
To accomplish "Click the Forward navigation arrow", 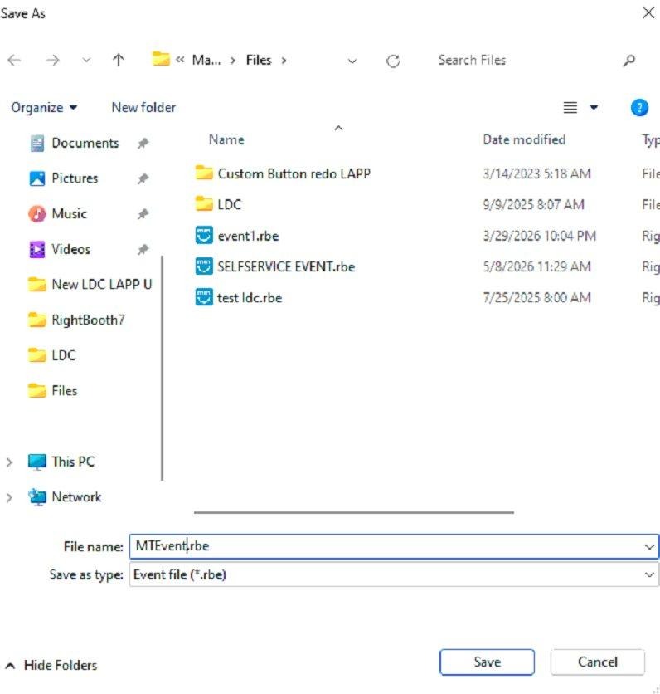I will click(52, 61).
